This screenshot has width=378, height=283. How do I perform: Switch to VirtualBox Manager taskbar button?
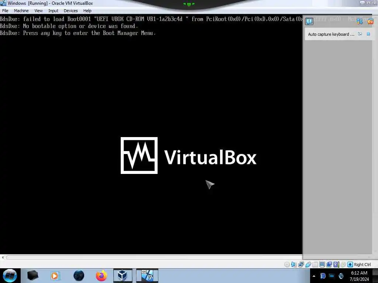(x=123, y=276)
